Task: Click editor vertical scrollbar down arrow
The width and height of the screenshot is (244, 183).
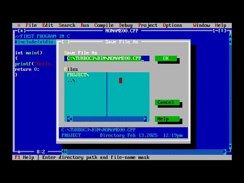Action: [x=230, y=146]
